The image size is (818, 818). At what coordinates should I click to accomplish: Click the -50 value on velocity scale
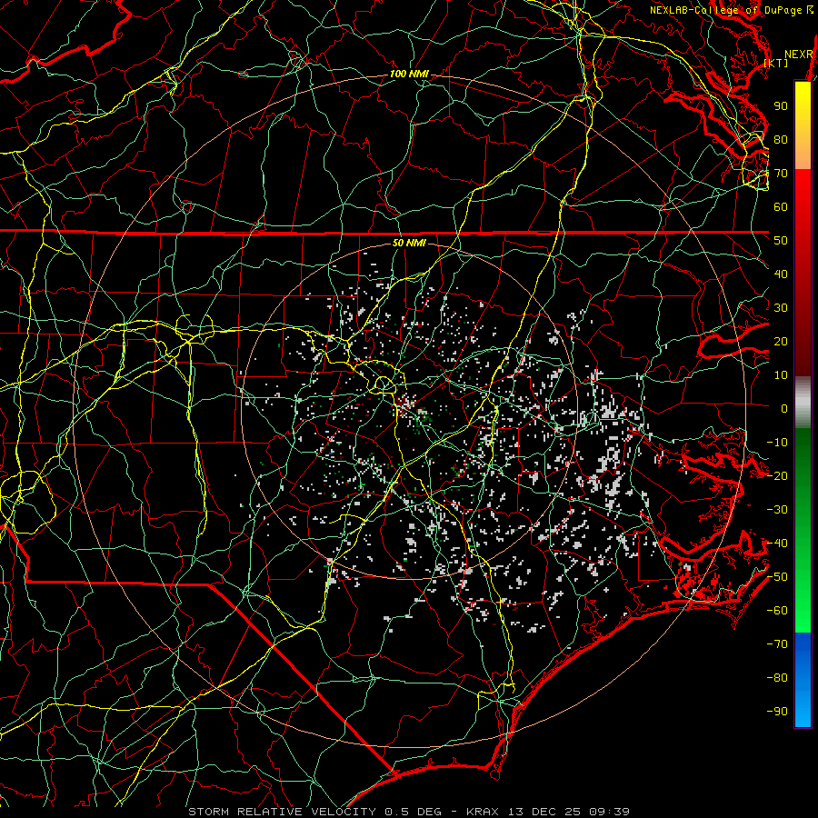point(777,577)
